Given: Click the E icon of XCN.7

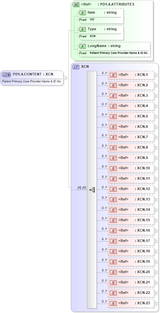Looking at the screenshot, I should pyautogui.click(x=113, y=138).
